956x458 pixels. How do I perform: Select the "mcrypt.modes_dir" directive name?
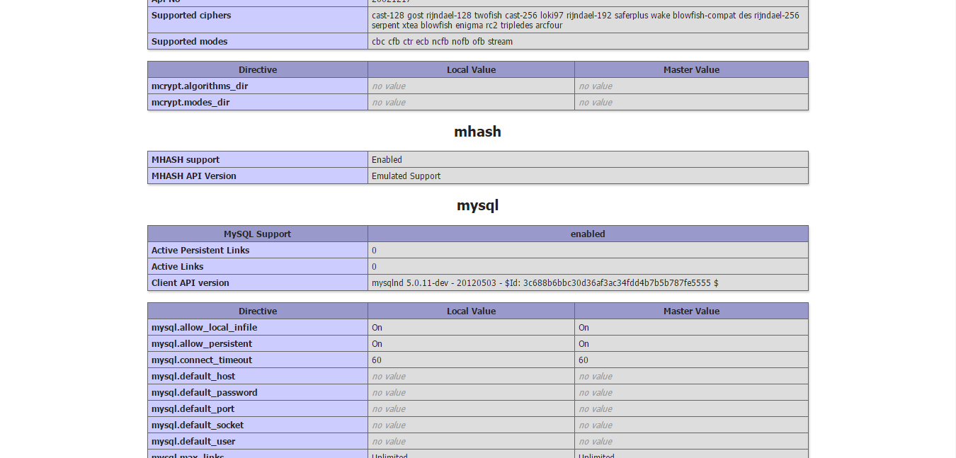coord(190,102)
